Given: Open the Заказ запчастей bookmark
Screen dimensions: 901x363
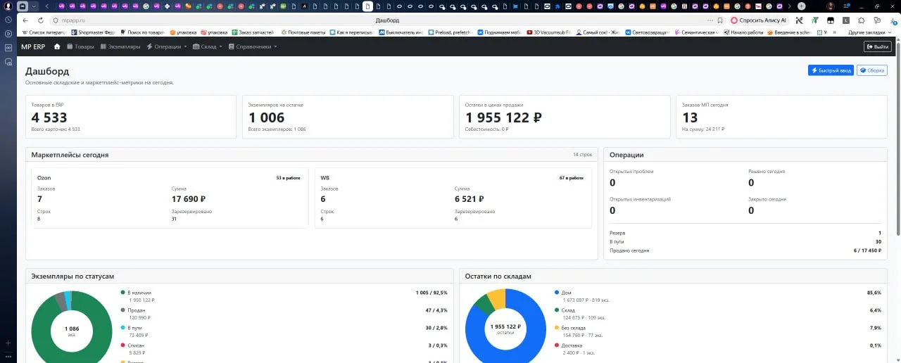Looking at the screenshot, I should click(x=252, y=32).
